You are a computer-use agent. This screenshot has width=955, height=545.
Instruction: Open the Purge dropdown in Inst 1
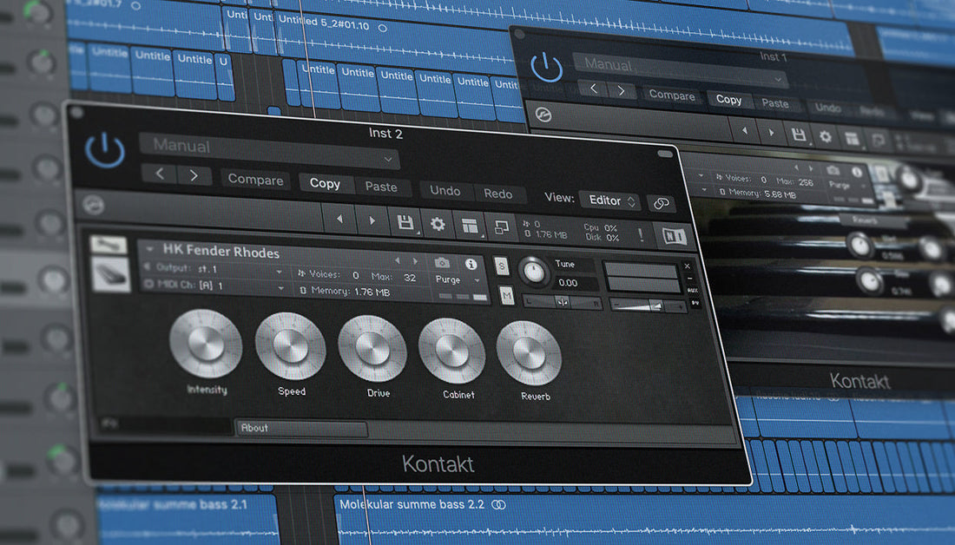click(x=848, y=186)
